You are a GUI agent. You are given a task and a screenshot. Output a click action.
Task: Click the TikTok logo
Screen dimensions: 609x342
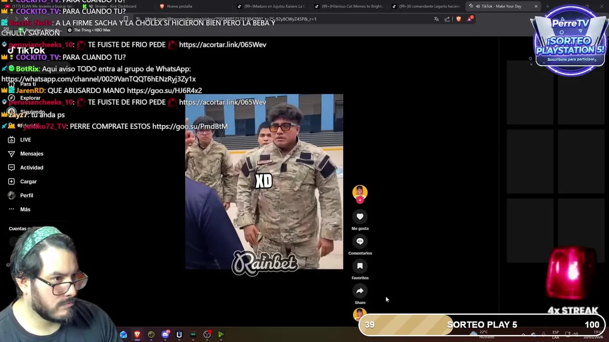26,50
